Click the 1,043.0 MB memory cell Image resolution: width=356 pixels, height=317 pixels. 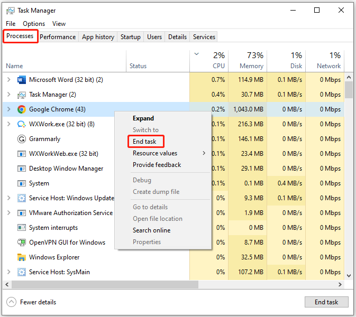(248, 109)
